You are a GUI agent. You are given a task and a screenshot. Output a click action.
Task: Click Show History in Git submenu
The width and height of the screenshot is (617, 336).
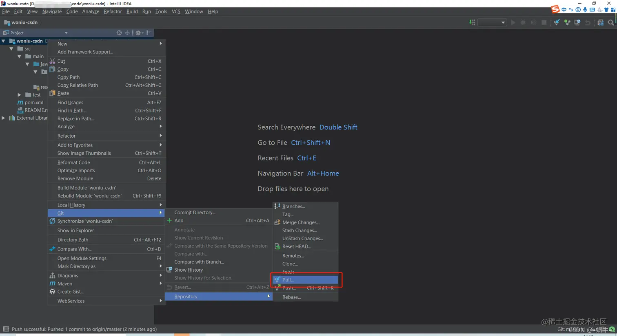(x=218, y=270)
